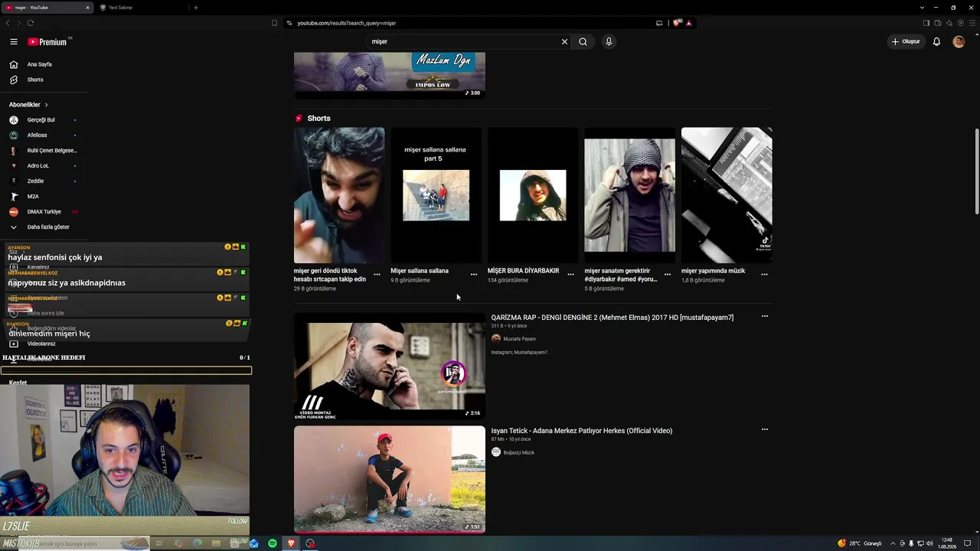Play the MazLum Dgn video thumbnail
Viewport: 980px width, 551px height.
(390, 76)
